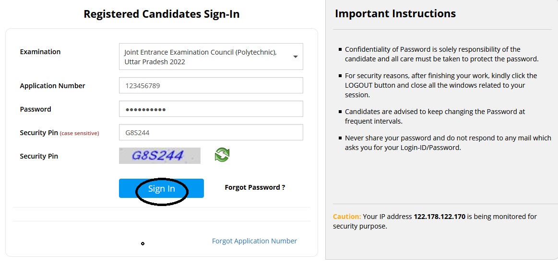Click the Security Pin label beside captcha image
The height and width of the screenshot is (264, 558).
pos(39,156)
